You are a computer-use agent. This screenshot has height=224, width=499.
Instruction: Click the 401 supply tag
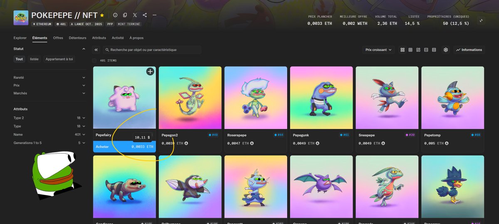pos(61,24)
